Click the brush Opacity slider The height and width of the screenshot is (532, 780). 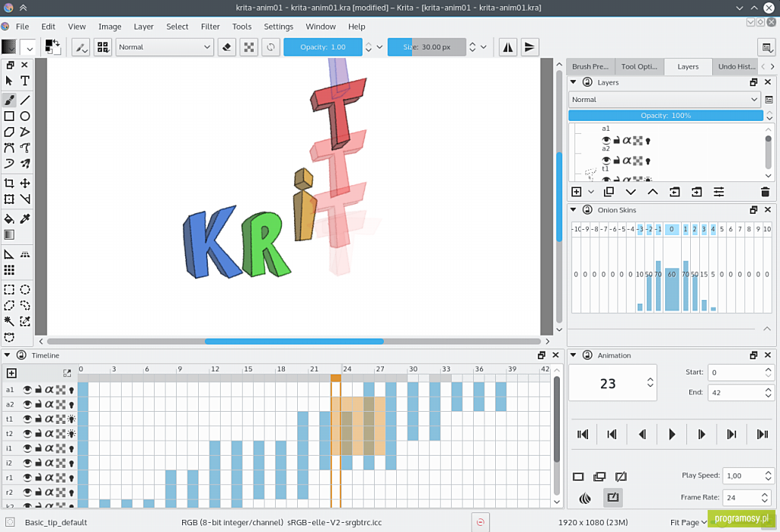tap(323, 46)
